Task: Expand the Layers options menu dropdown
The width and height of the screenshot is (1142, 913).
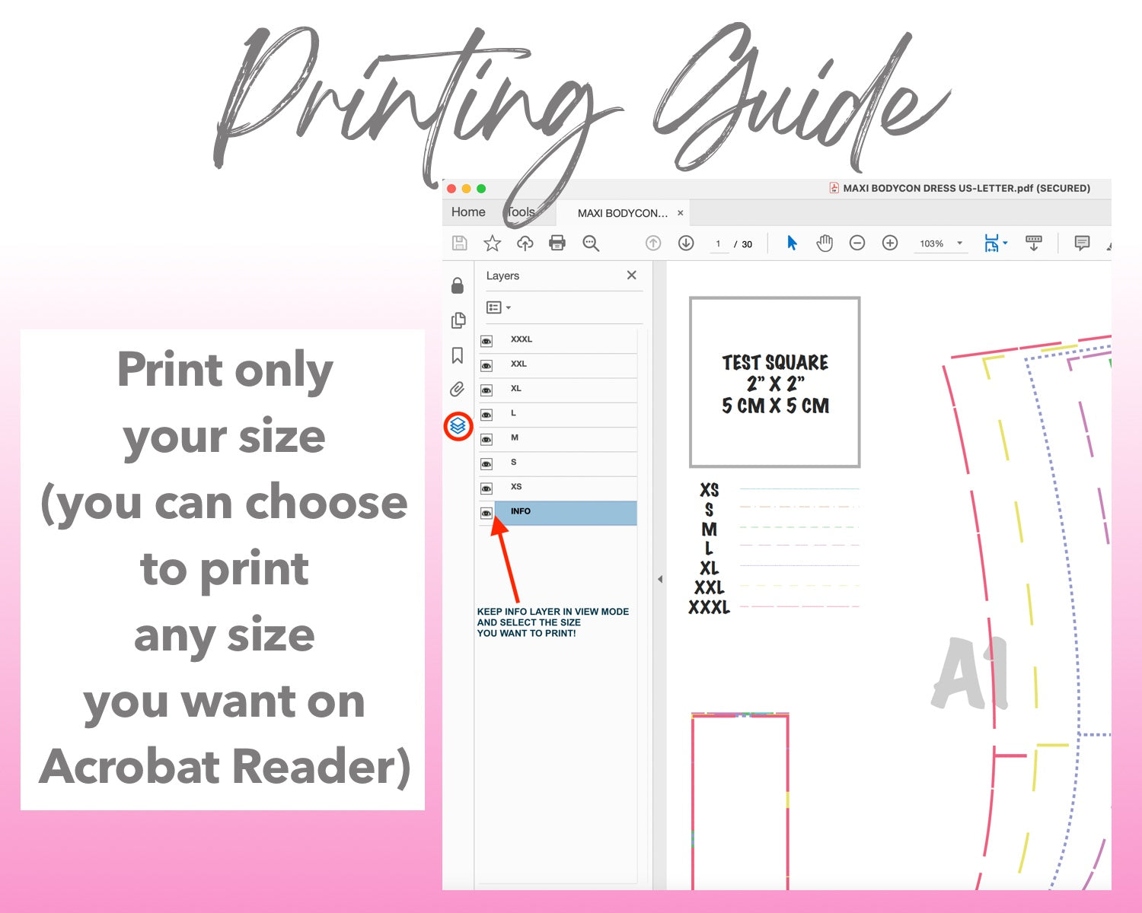Action: point(499,307)
